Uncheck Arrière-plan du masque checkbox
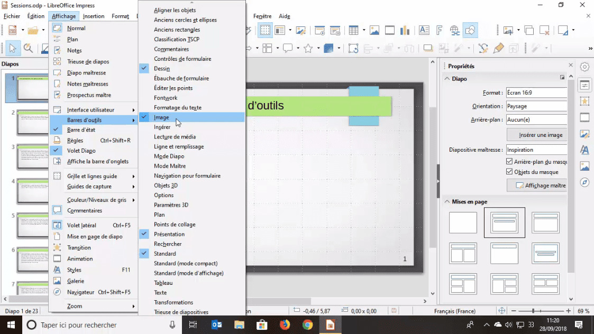The image size is (594, 334). 509,162
